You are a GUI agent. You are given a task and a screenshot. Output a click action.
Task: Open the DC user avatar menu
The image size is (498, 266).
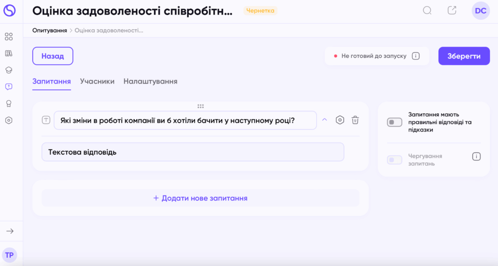click(x=480, y=11)
